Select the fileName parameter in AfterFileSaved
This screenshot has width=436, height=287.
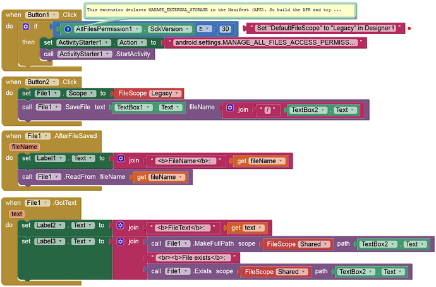(x=25, y=147)
